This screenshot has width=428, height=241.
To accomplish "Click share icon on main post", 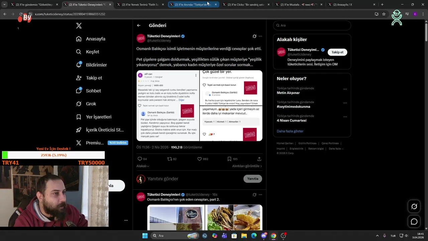I will [259, 159].
